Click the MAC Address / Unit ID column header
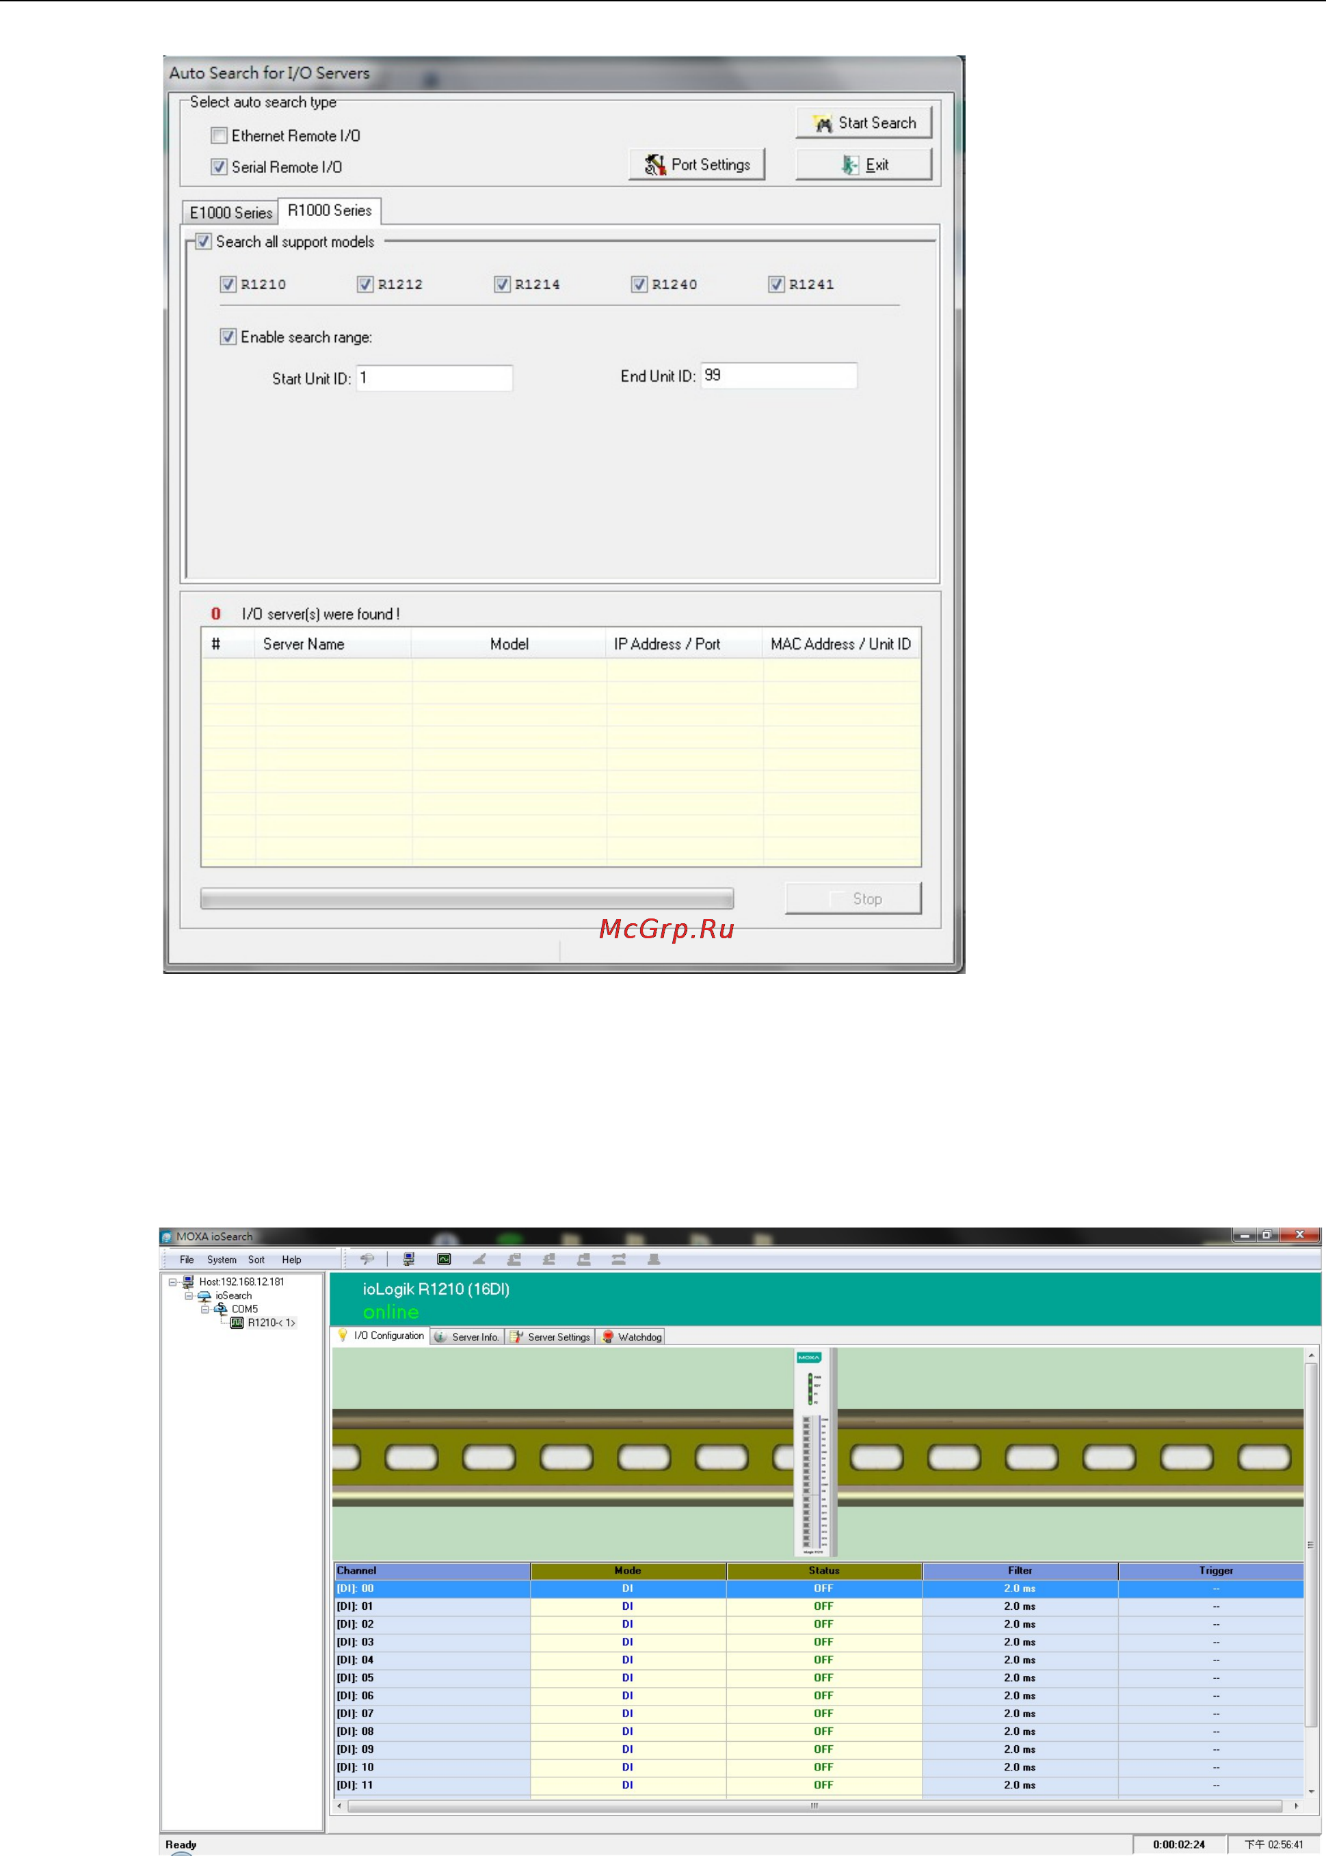 click(841, 644)
